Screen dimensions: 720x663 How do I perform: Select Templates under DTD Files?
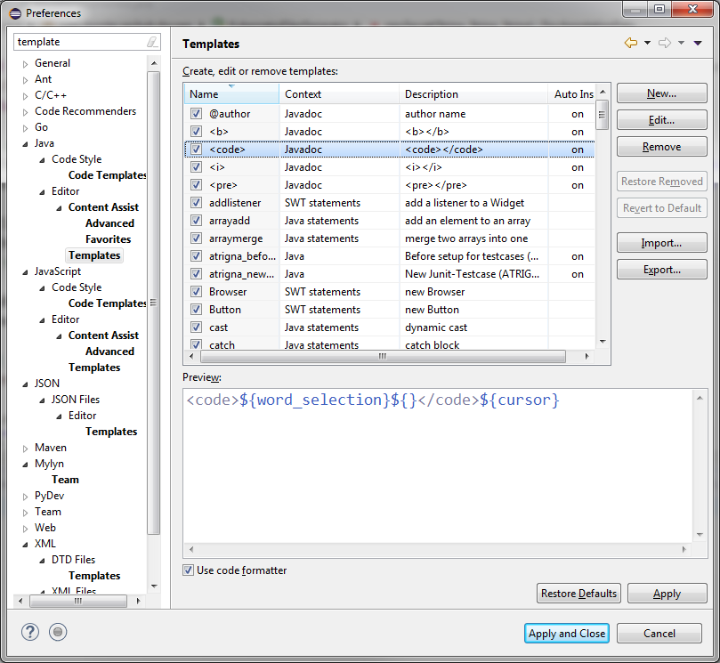94,576
